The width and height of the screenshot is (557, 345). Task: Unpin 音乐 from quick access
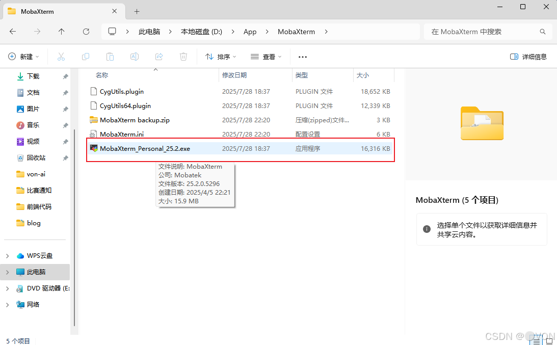(x=65, y=125)
